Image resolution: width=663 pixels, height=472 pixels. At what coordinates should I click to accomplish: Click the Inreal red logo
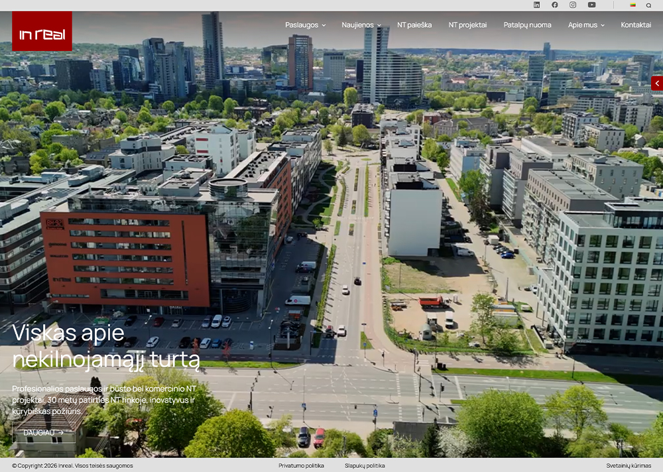(x=42, y=31)
